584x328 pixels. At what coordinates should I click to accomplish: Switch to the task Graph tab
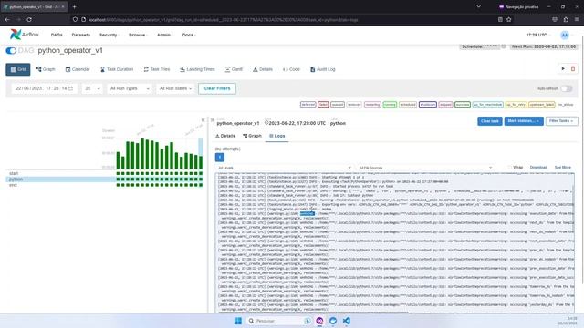pos(252,136)
